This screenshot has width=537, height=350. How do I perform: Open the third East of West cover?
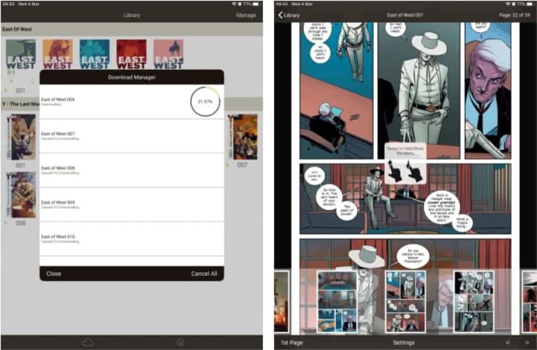[95, 55]
